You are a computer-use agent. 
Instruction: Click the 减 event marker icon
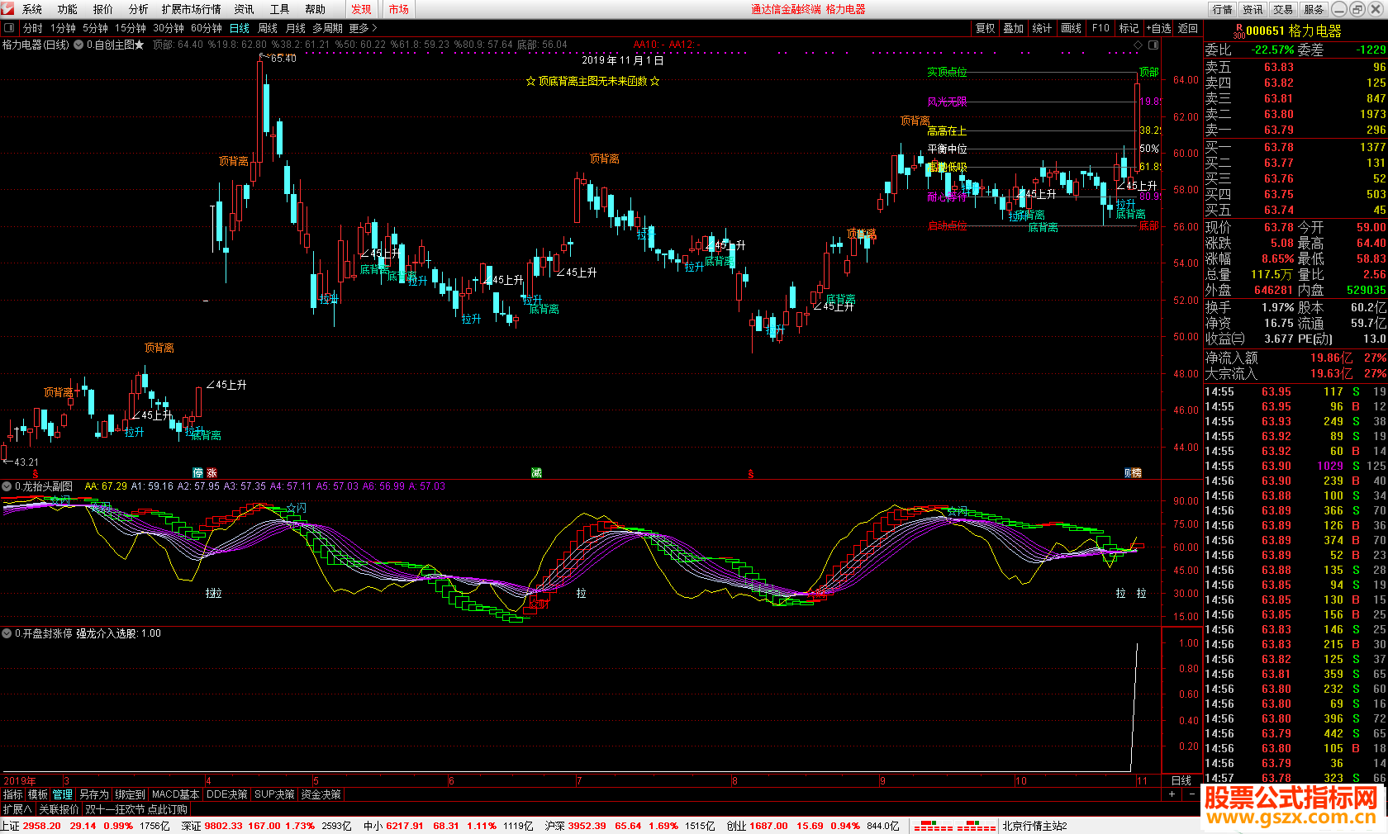pyautogui.click(x=536, y=473)
